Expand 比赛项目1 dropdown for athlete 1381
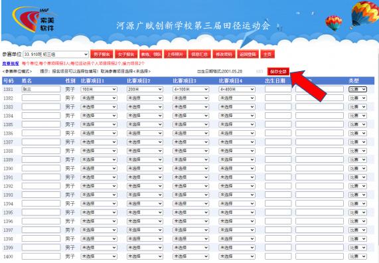 click(x=99, y=89)
